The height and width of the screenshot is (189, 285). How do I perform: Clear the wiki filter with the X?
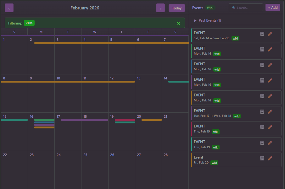pyautogui.click(x=178, y=23)
